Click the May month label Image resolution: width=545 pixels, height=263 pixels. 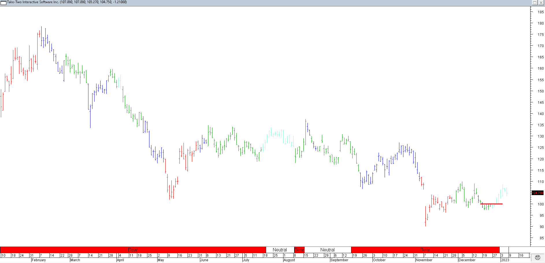coord(161,260)
